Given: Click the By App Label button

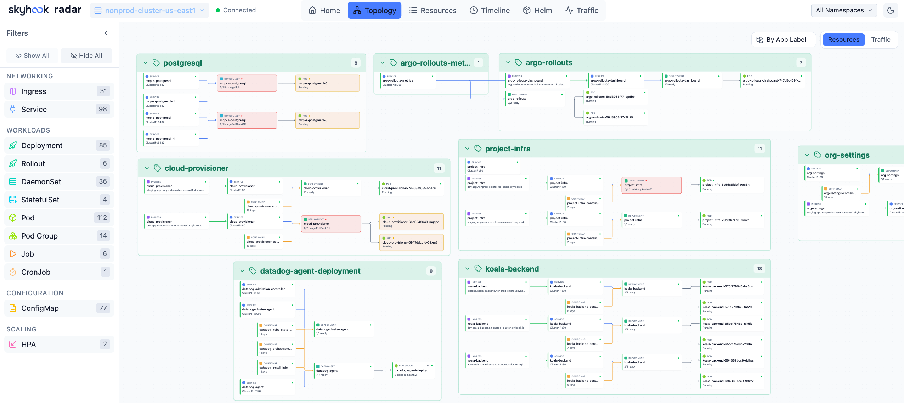Looking at the screenshot, I should (783, 40).
